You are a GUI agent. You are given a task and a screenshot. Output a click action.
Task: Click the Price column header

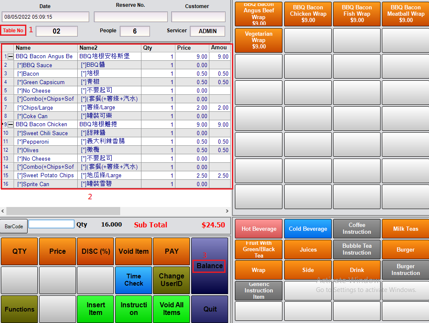click(192, 48)
